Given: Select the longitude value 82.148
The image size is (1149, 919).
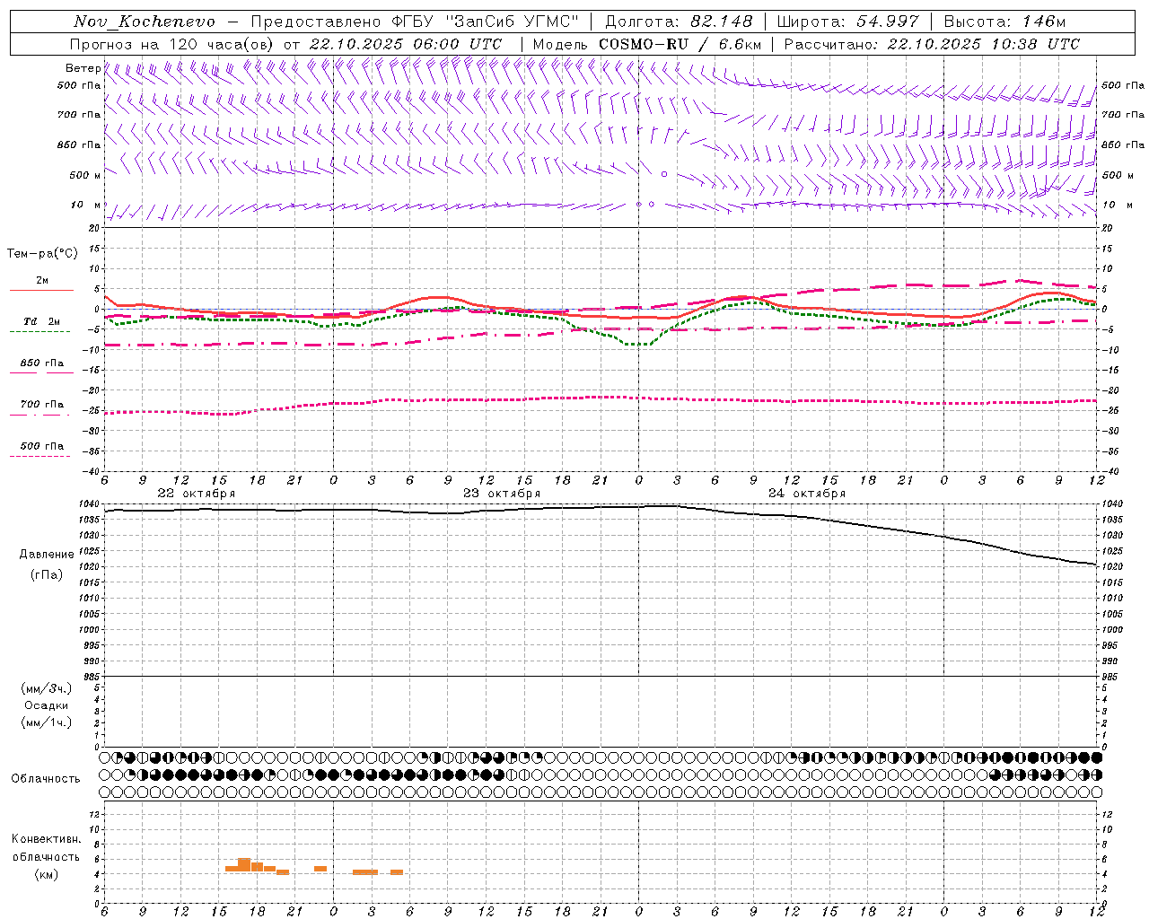Looking at the screenshot, I should [x=723, y=22].
